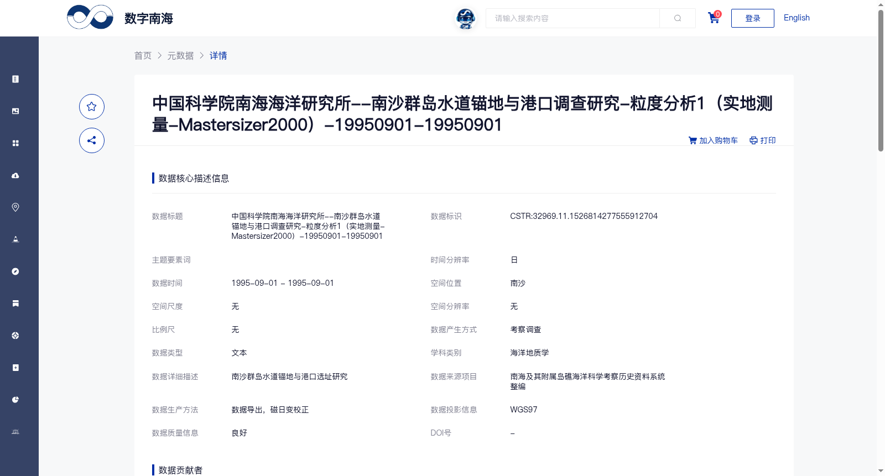This screenshot has width=885, height=476.
Task: Click the 良好 data quality value
Action: (239, 433)
